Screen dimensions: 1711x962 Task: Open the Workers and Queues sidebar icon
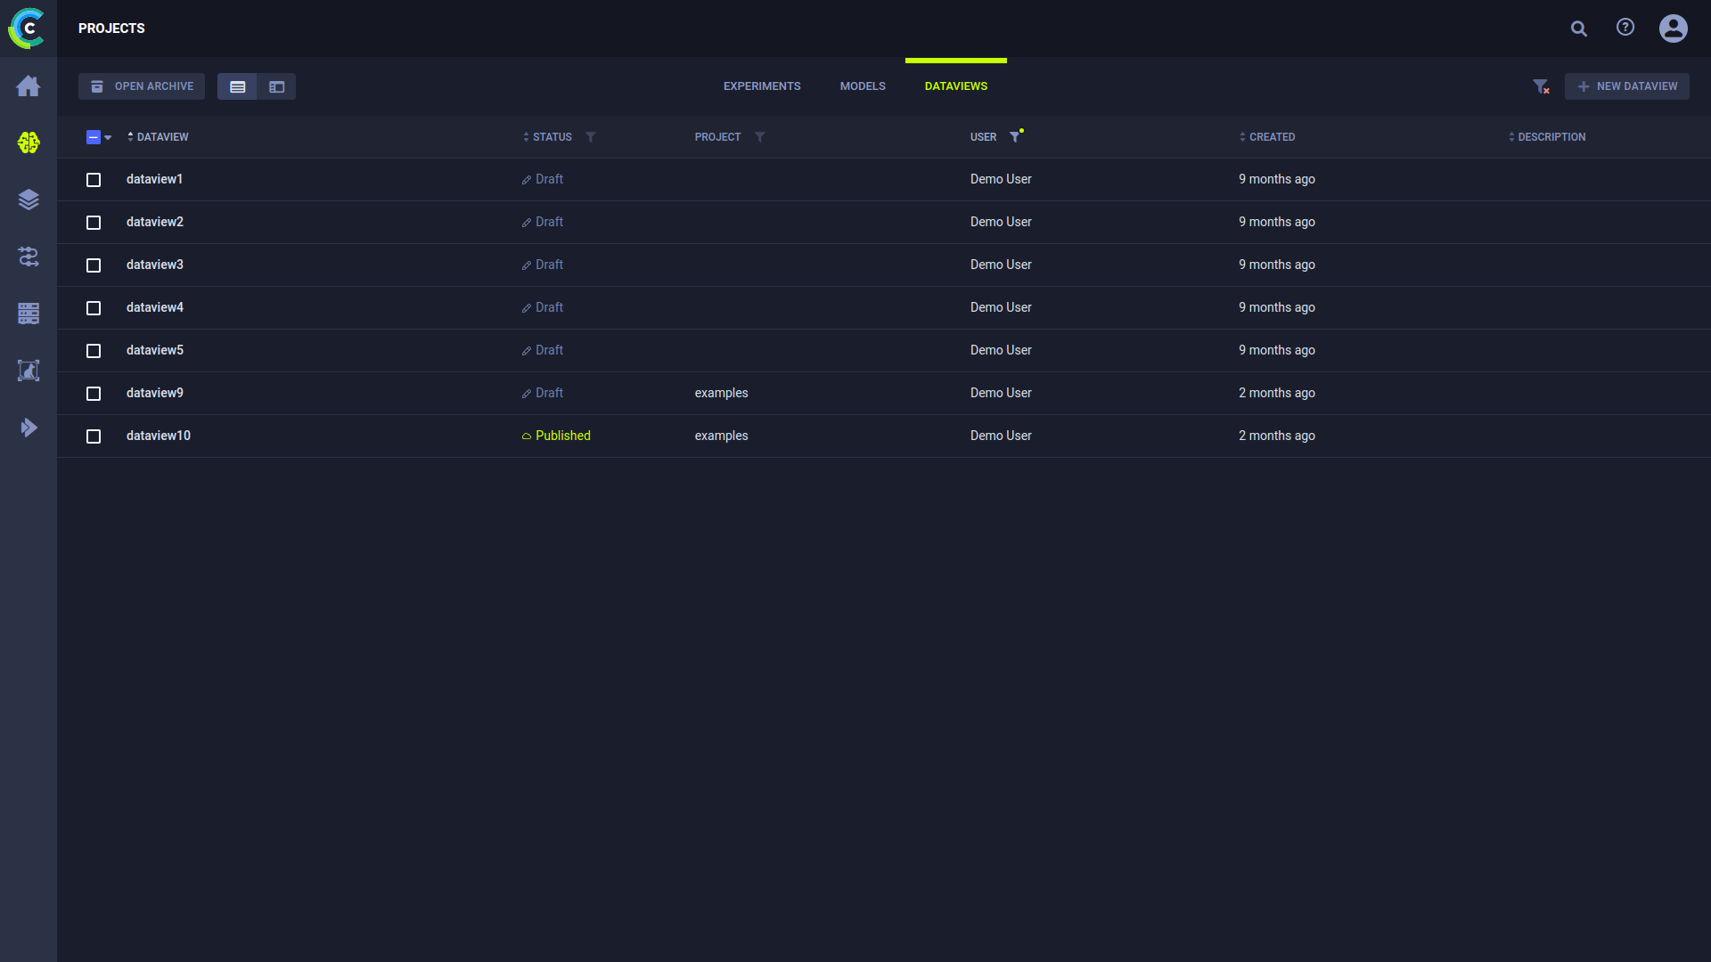(29, 314)
